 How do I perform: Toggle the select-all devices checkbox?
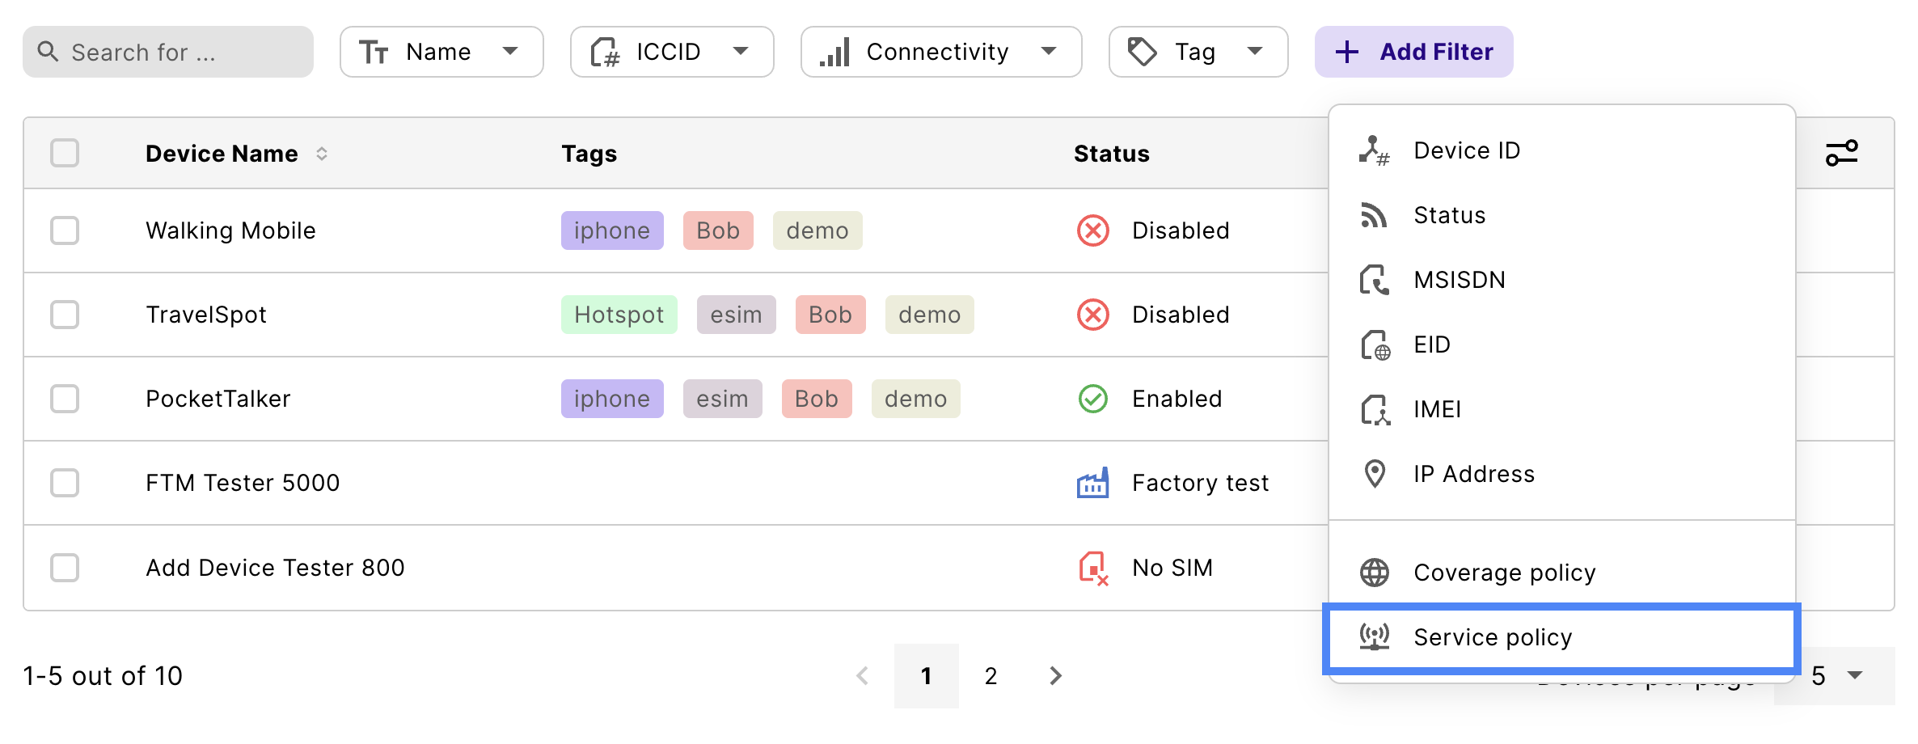point(65,153)
